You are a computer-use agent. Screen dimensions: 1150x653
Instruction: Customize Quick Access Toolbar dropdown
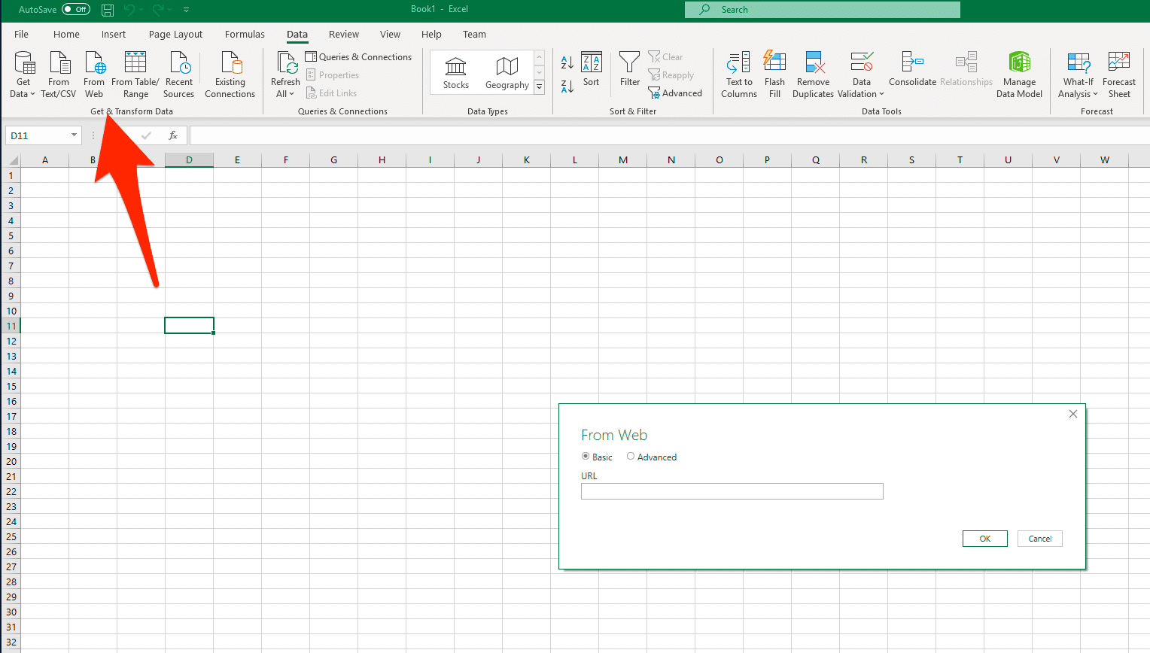186,10
